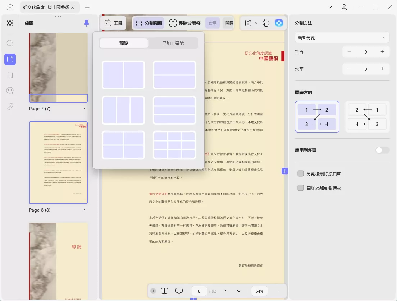Image resolution: width=397 pixels, height=301 pixels.
Task: Go to the previous page arrow
Action: tap(225, 291)
